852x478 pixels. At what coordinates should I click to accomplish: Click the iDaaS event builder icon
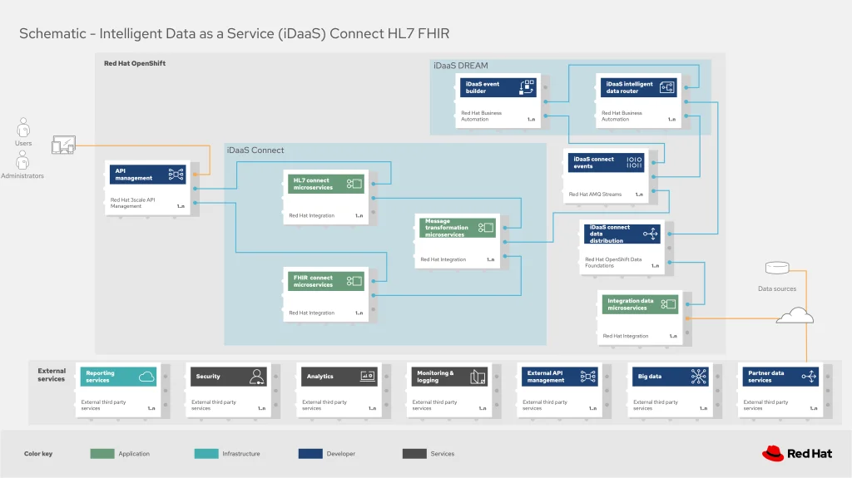point(527,87)
